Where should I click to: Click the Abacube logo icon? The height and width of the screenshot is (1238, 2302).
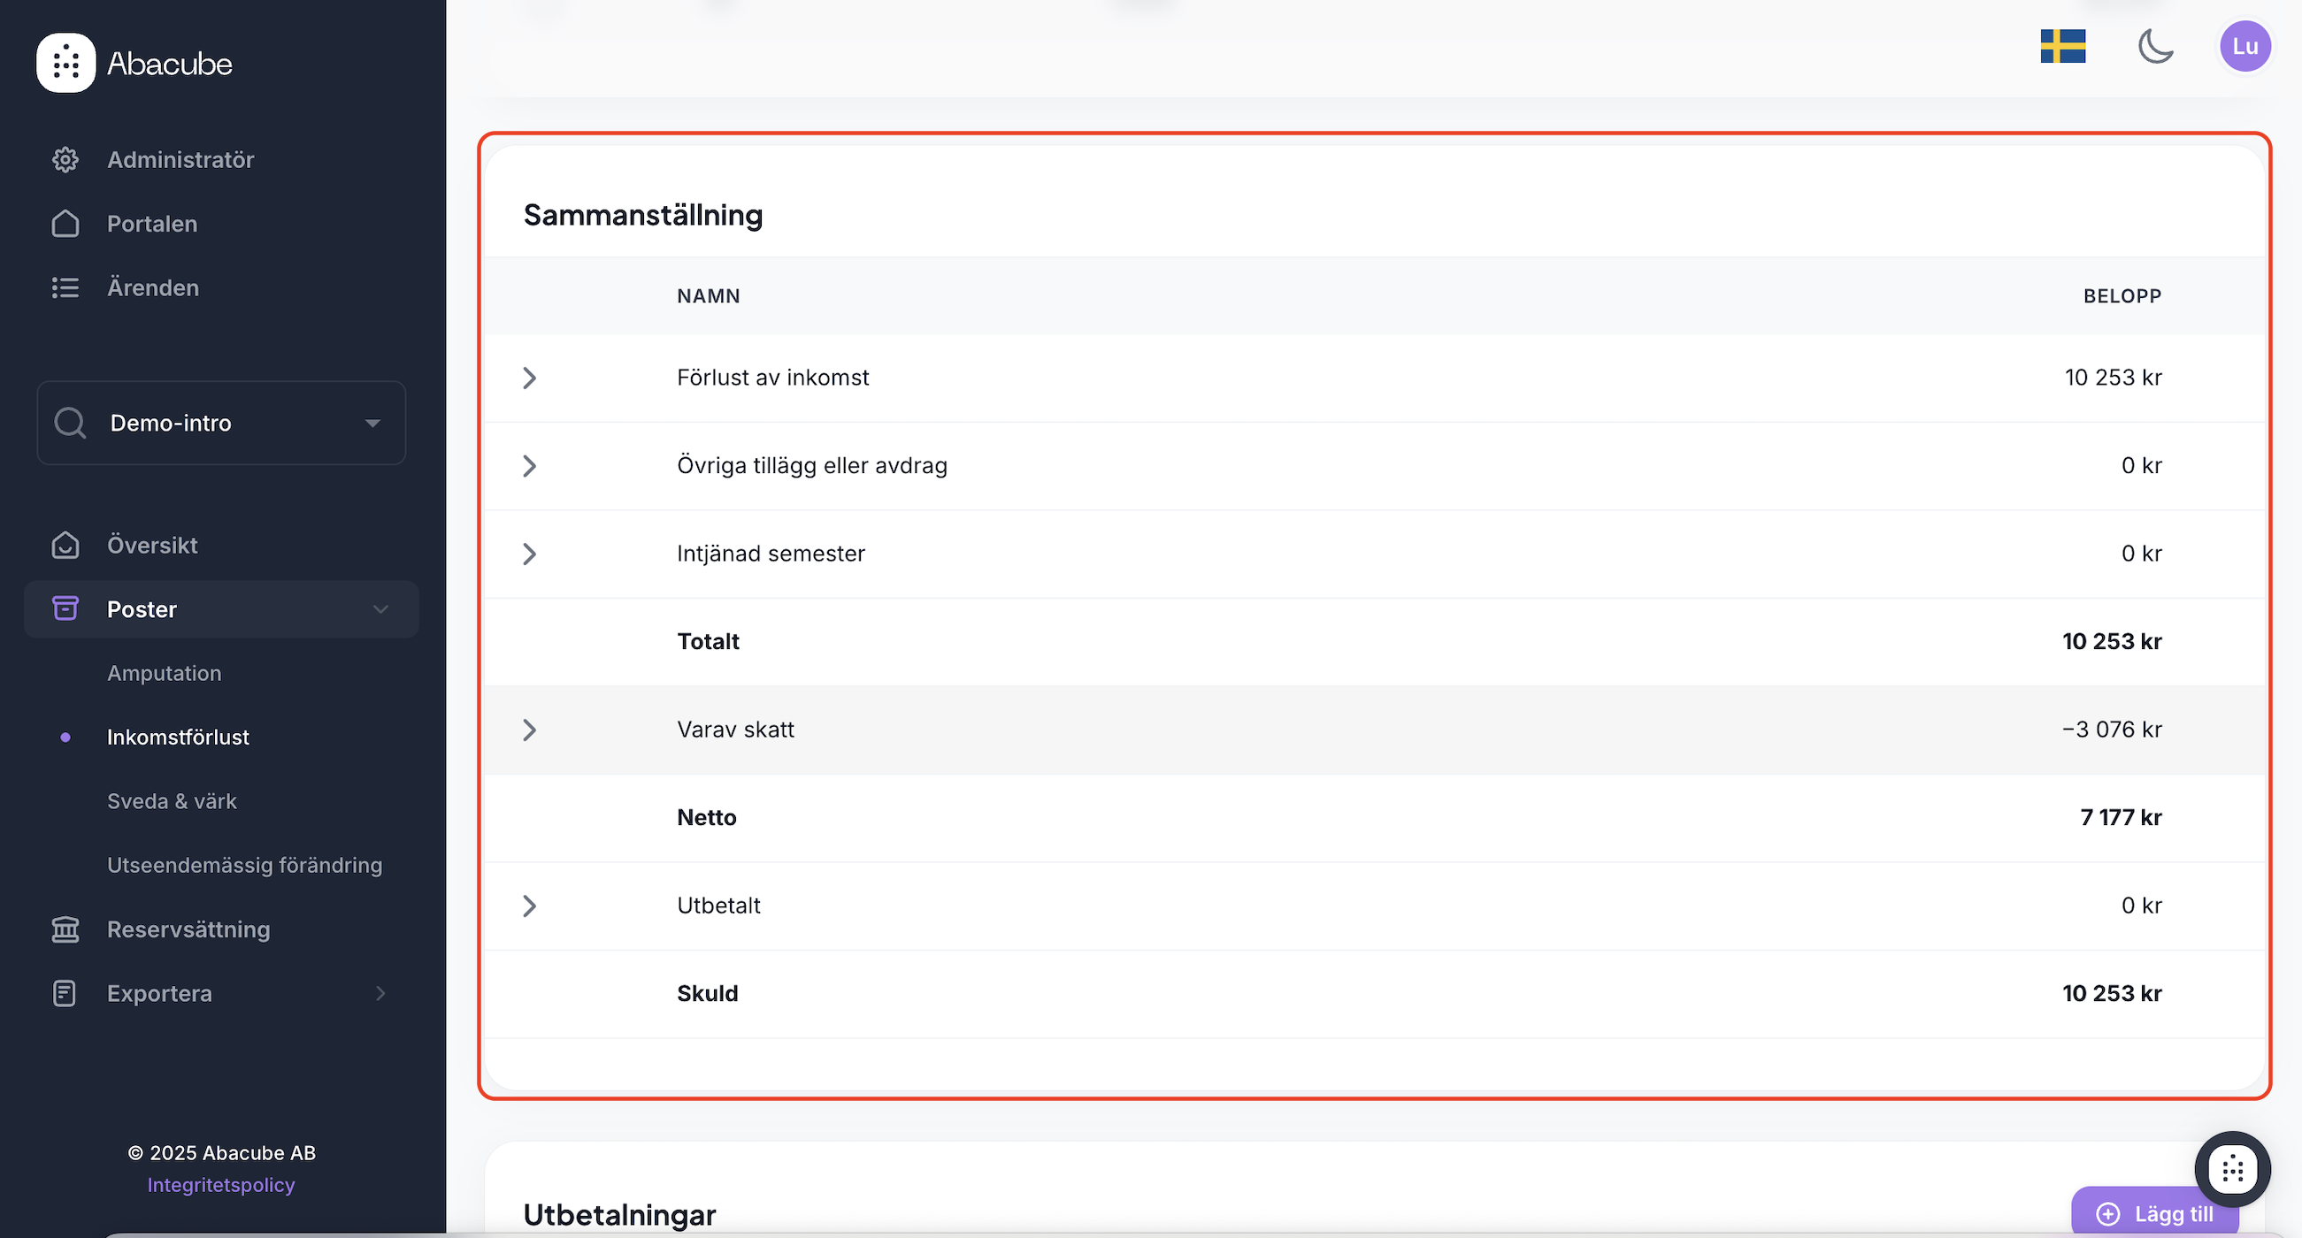click(x=65, y=64)
